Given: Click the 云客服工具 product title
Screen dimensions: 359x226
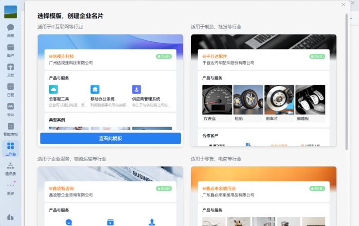Looking at the screenshot, I should coord(59,99).
